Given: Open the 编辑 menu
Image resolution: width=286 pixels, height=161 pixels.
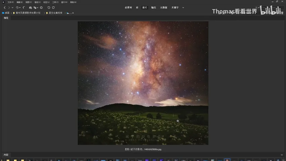Looking at the screenshot, I should click(x=19, y=2).
